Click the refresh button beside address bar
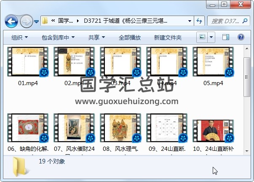 pos(200,21)
